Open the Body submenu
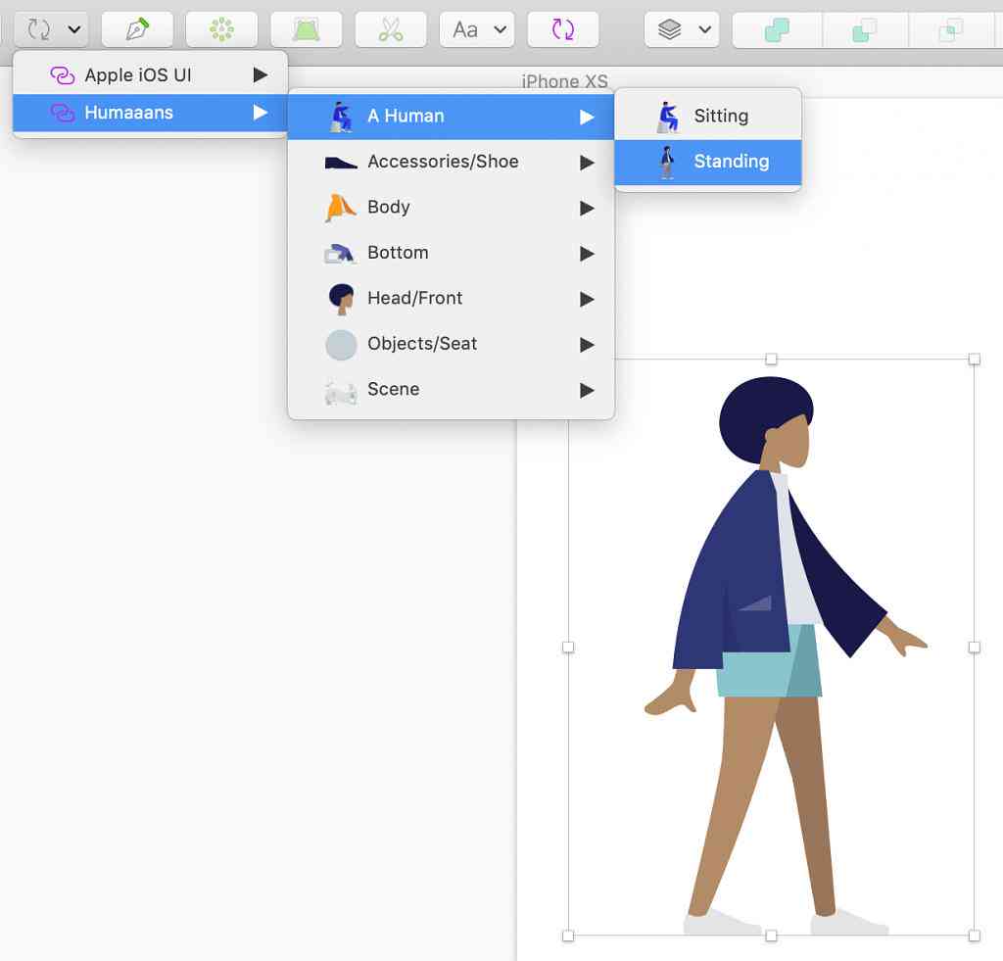The height and width of the screenshot is (961, 1003). tap(451, 208)
